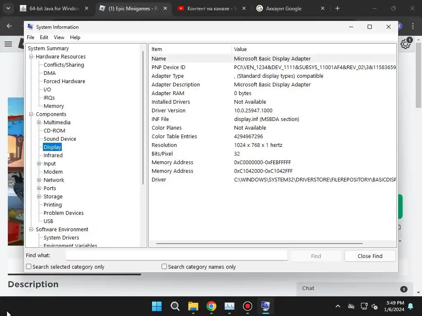Open the Roblox hamburger menu
The height and width of the screenshot is (316, 422).
tap(8, 44)
